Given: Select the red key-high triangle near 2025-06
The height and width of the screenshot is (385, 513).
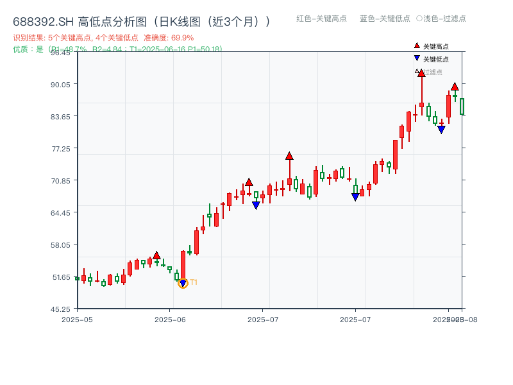Looking at the screenshot, I should click(x=157, y=255).
